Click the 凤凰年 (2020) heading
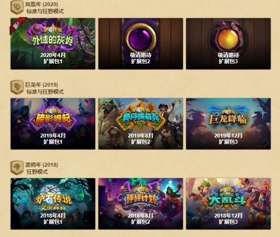The width and height of the screenshot is (280, 237). (42, 4)
